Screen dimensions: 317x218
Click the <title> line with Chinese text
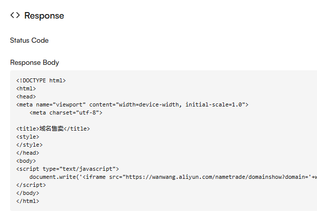click(x=53, y=129)
